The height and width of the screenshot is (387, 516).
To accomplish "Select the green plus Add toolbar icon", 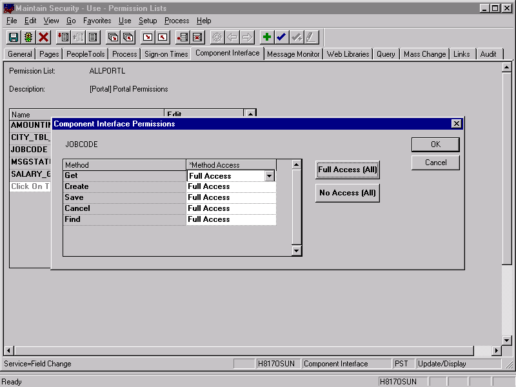I will pos(266,37).
